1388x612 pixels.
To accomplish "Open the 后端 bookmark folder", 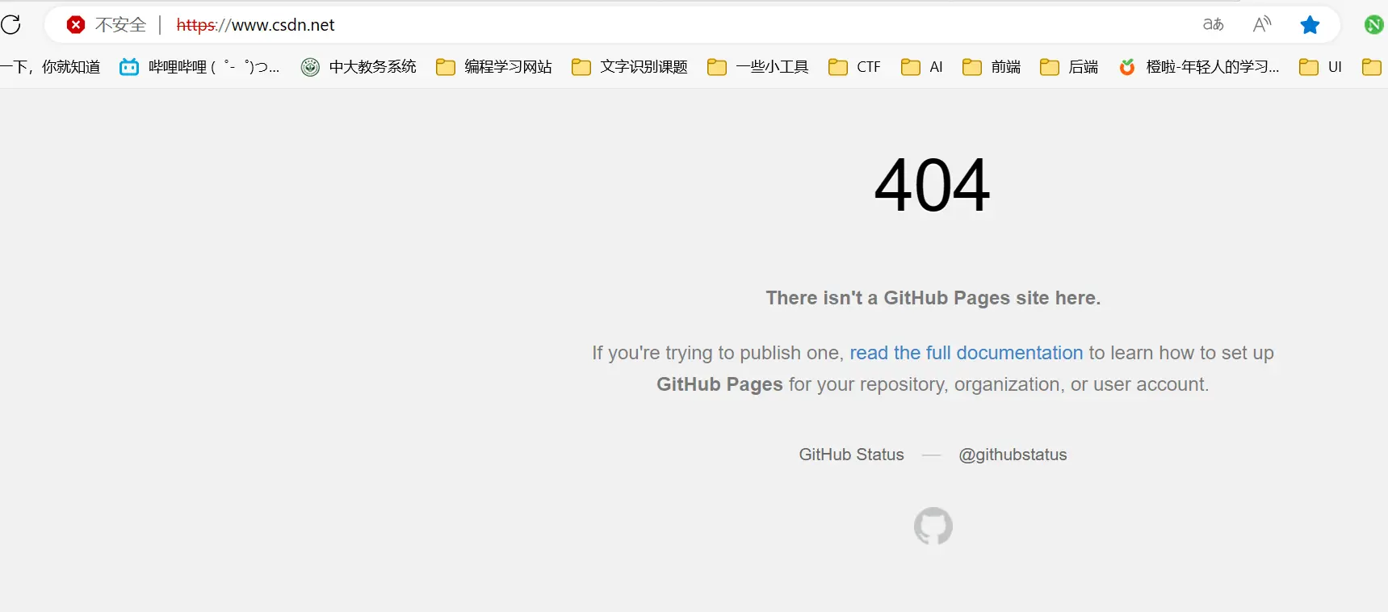I will [1069, 67].
